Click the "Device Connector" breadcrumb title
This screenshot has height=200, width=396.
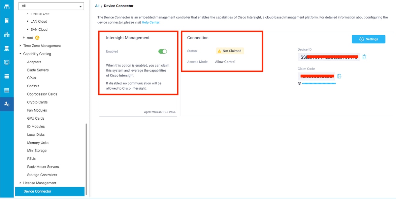point(119,6)
